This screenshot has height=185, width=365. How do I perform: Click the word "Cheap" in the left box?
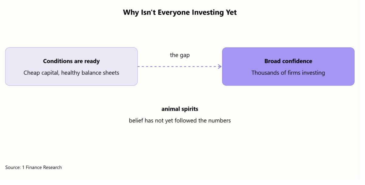click(x=31, y=73)
